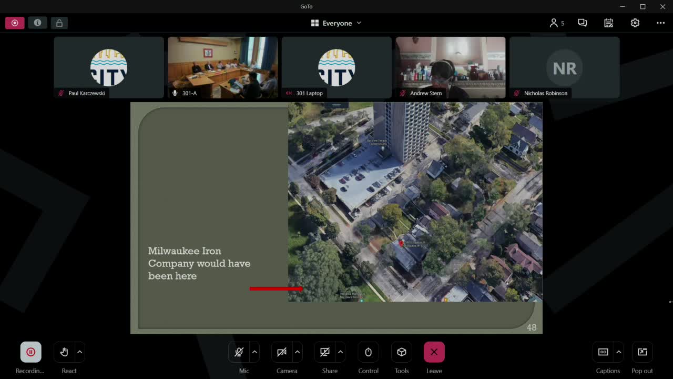The width and height of the screenshot is (673, 379).
Task: Open the meeting notes calendar icon
Action: coord(609,23)
